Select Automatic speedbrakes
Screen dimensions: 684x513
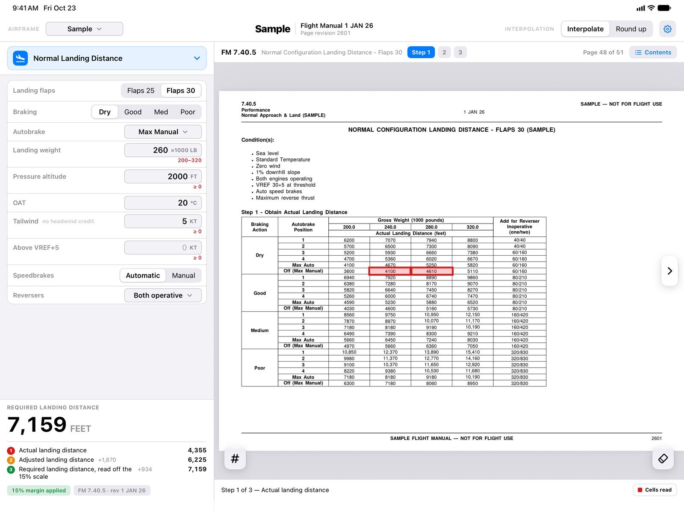[x=143, y=276]
